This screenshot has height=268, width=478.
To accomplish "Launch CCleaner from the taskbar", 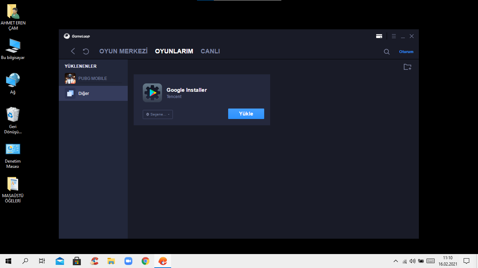I will point(94,261).
